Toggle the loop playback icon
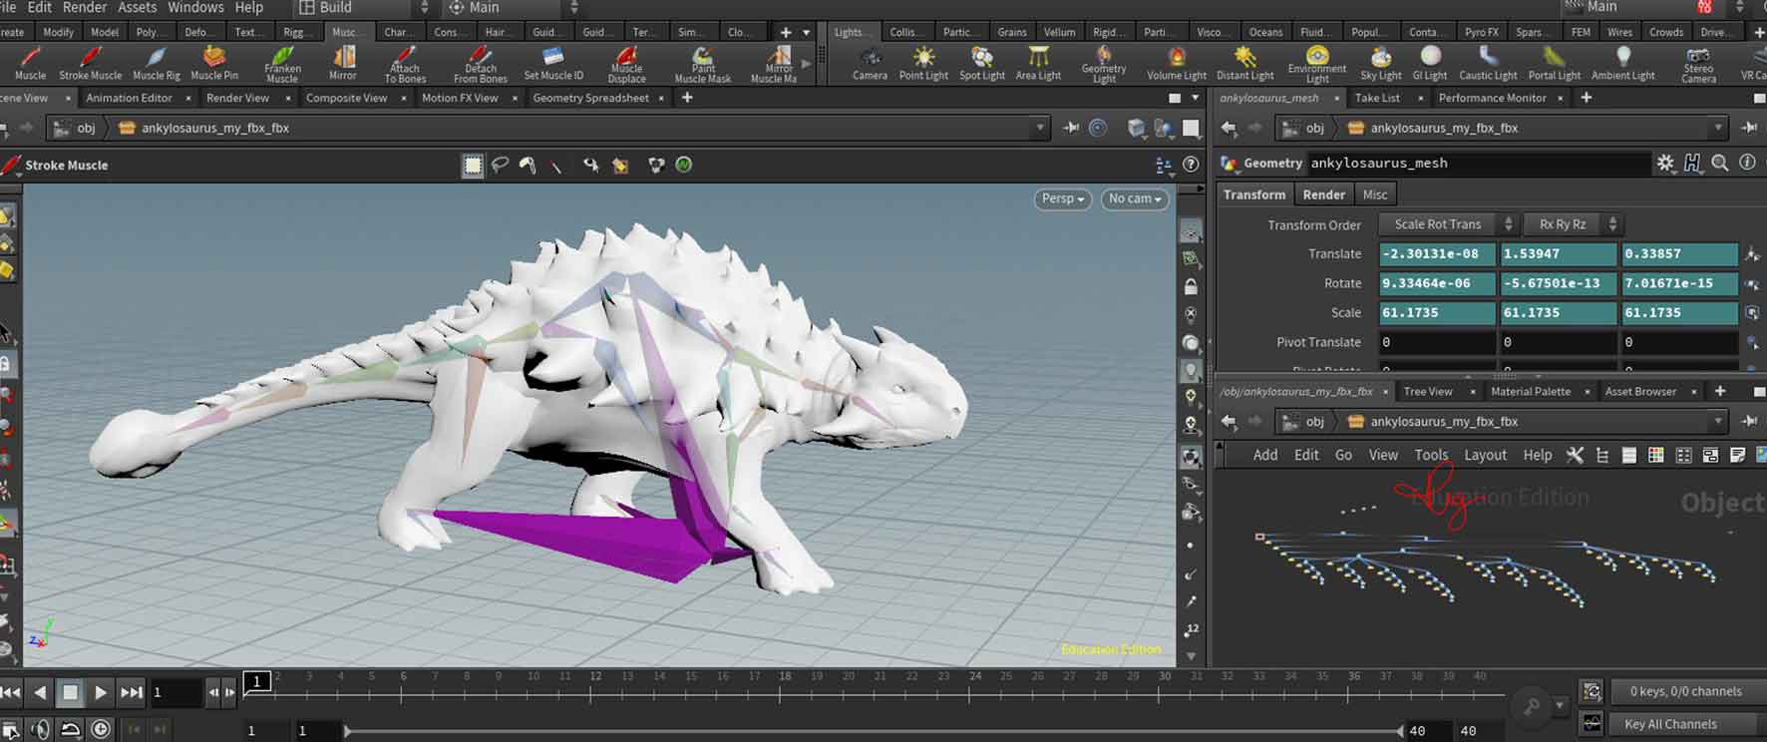1767x742 pixels. [x=70, y=730]
